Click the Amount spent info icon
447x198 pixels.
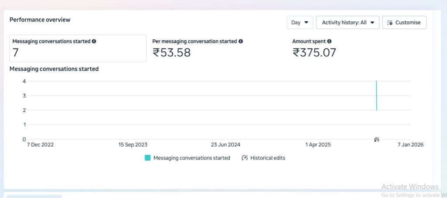pyautogui.click(x=329, y=41)
